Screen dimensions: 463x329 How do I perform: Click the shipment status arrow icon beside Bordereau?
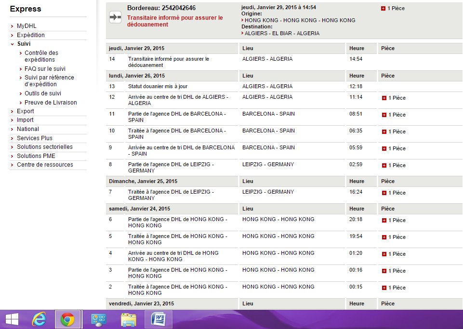(x=115, y=17)
